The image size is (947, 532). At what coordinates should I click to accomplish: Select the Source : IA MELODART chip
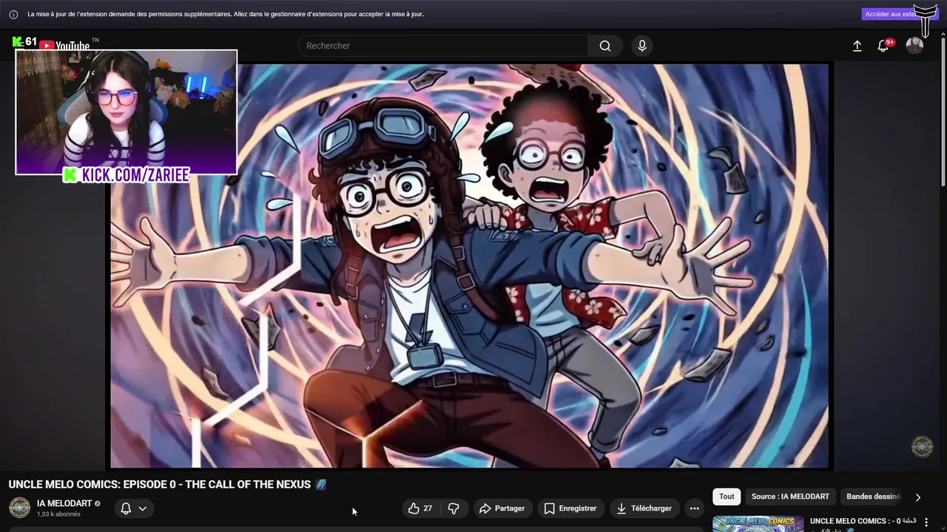pyautogui.click(x=790, y=497)
